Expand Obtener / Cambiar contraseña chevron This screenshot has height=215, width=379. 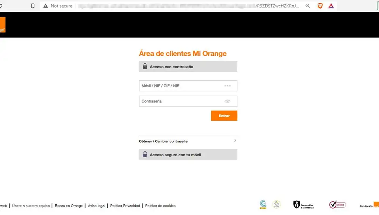pyautogui.click(x=235, y=141)
